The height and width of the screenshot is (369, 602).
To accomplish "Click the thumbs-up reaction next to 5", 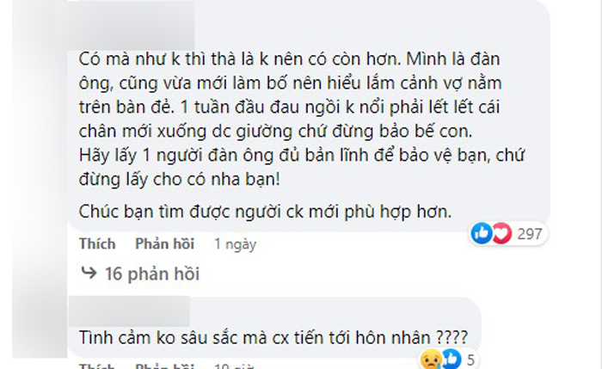I will (x=451, y=360).
